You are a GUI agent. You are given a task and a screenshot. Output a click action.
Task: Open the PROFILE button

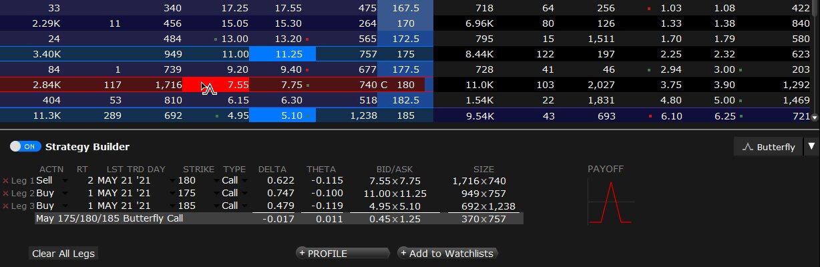click(x=343, y=254)
